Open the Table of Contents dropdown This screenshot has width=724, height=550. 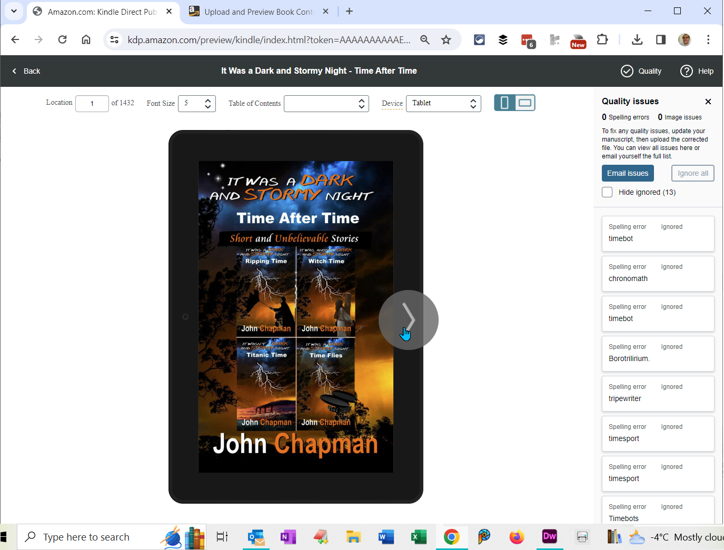[x=326, y=103]
